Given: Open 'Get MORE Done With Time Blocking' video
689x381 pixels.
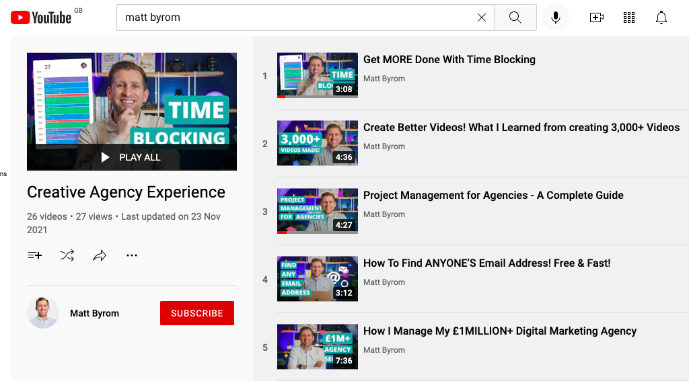Looking at the screenshot, I should click(x=449, y=60).
